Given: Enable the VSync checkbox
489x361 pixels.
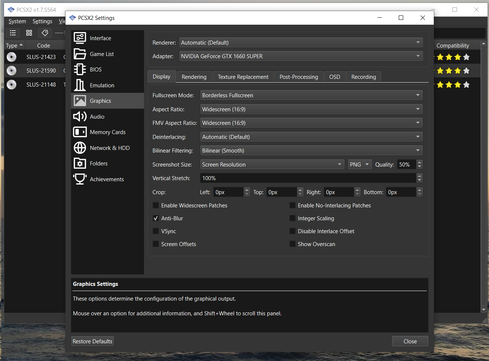Looking at the screenshot, I should coord(156,231).
